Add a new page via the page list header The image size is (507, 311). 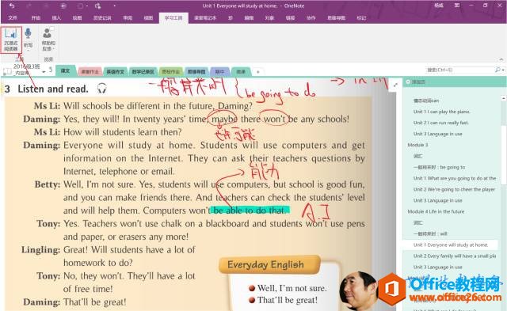point(415,82)
